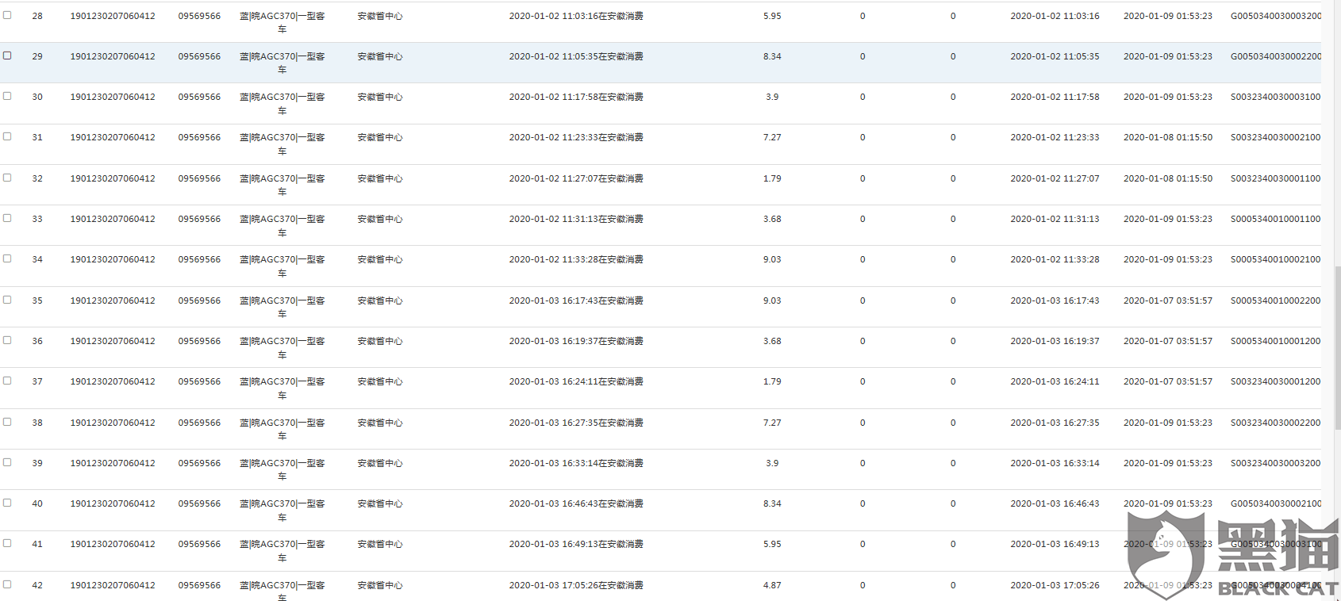Click the number 09569566 in row 37

[199, 381]
